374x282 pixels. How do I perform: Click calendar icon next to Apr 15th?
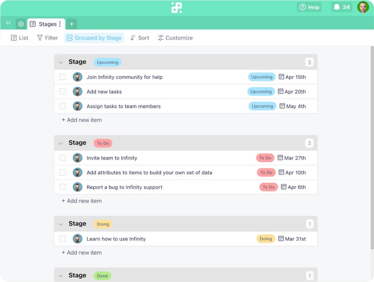coord(281,77)
